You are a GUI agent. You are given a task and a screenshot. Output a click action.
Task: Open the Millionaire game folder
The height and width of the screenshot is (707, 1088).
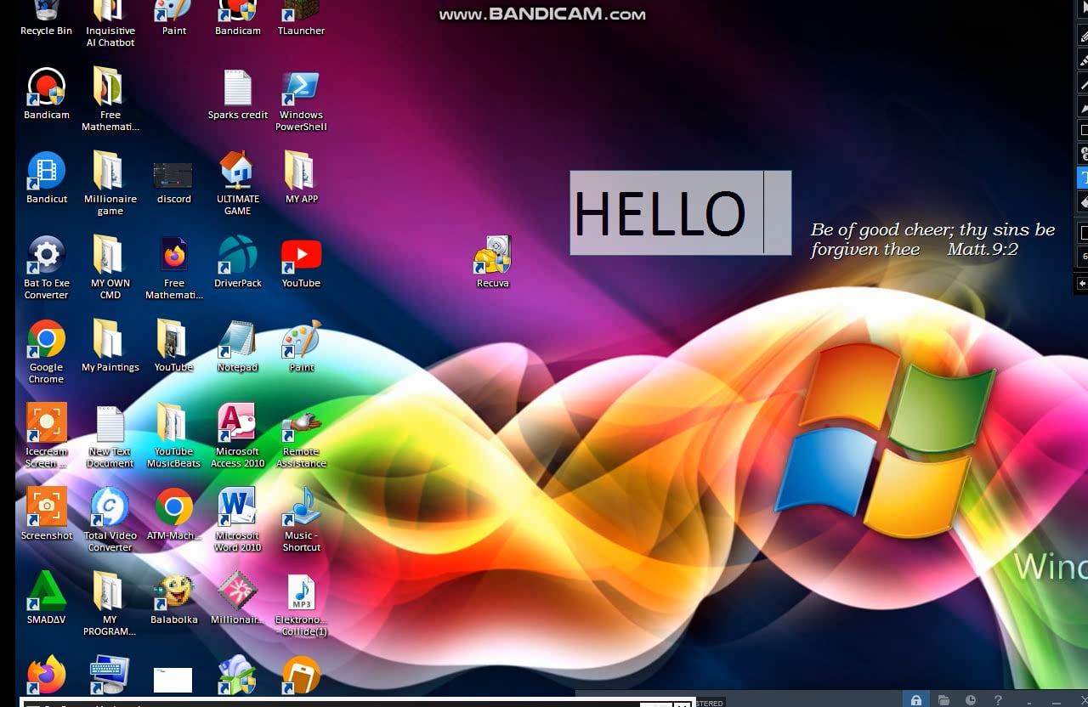tap(110, 184)
